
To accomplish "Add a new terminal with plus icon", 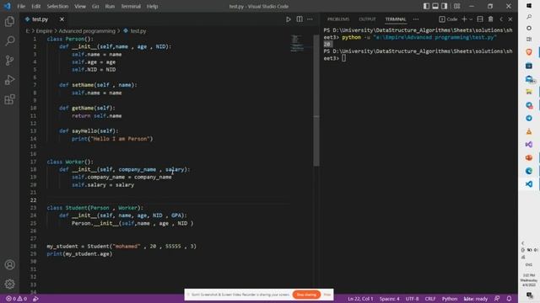I will [464, 19].
